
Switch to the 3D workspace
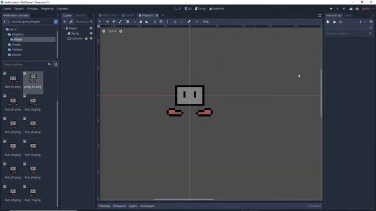click(188, 9)
